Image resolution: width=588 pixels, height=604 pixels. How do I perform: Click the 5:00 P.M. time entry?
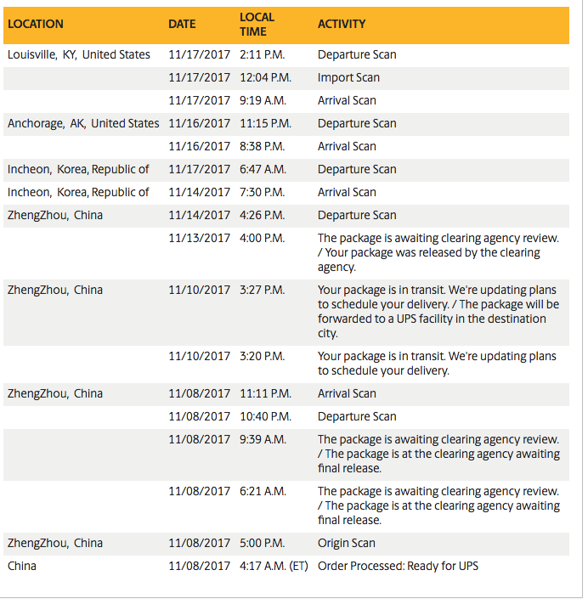(x=262, y=543)
